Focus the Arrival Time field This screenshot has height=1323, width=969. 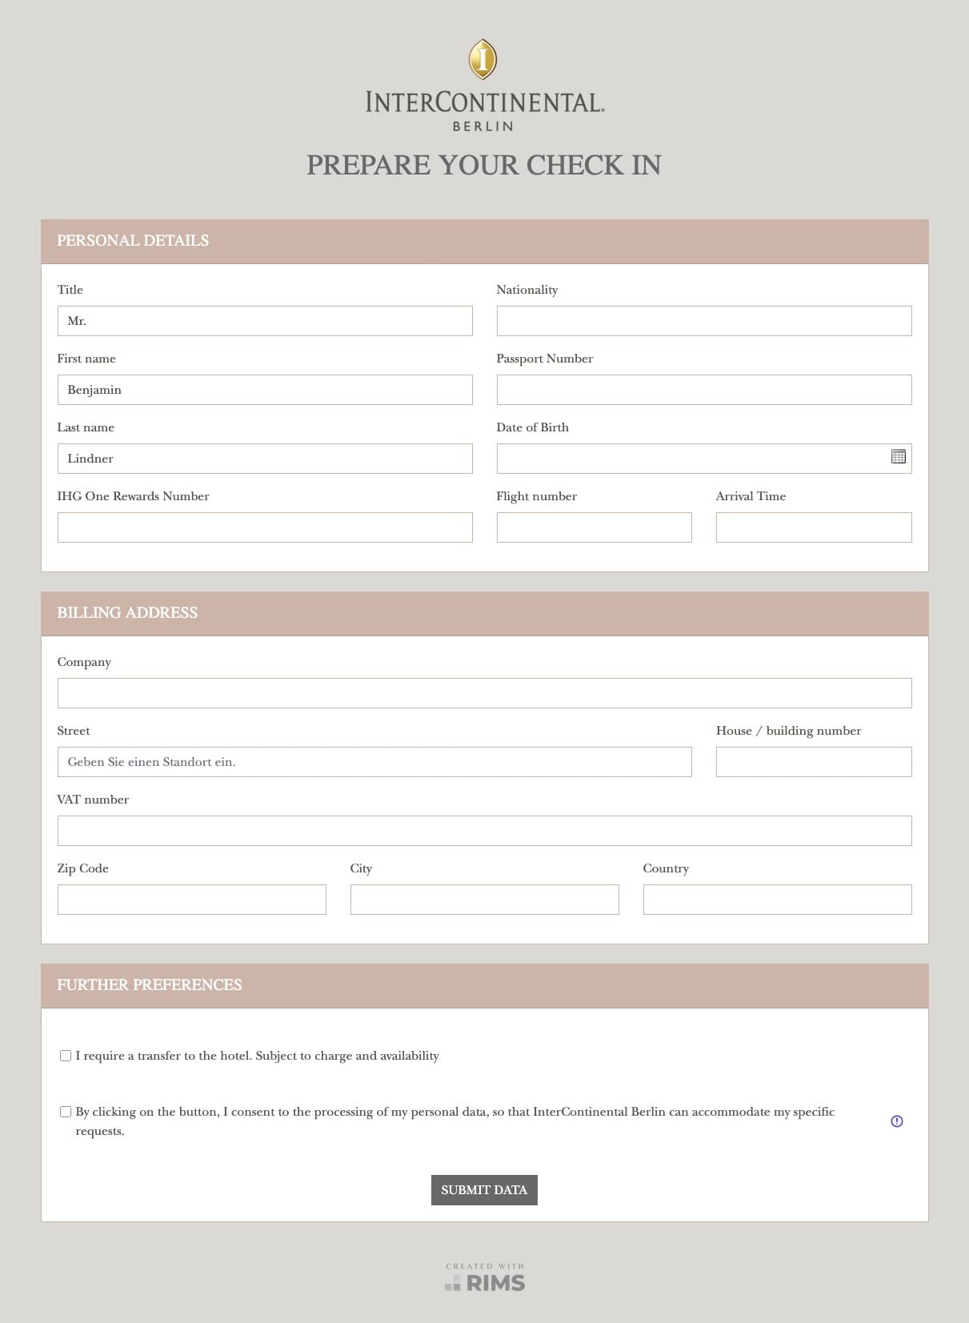coord(814,527)
